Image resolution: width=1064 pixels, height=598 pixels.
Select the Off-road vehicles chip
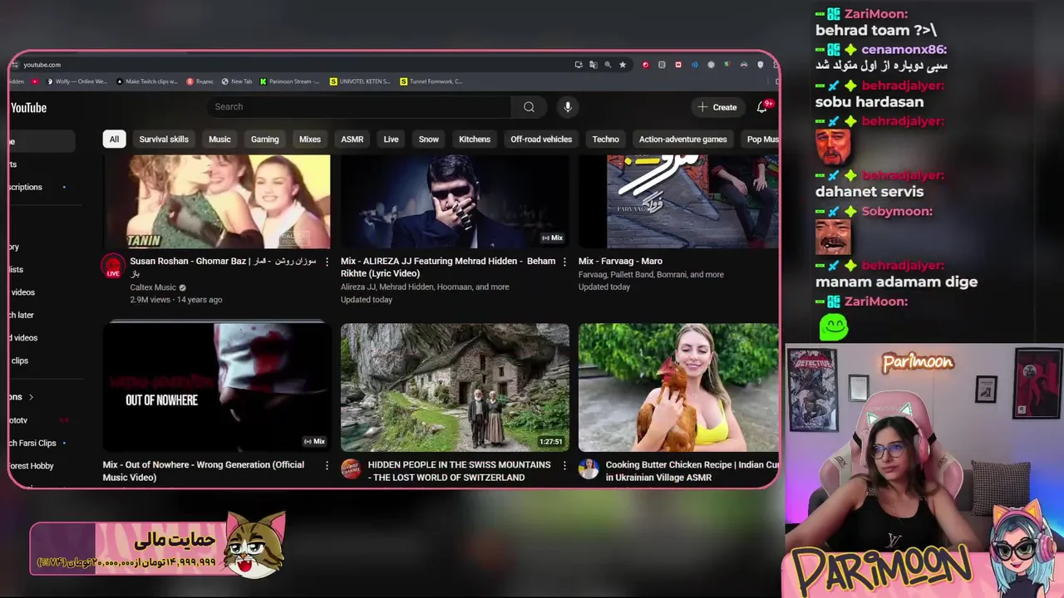coord(541,140)
